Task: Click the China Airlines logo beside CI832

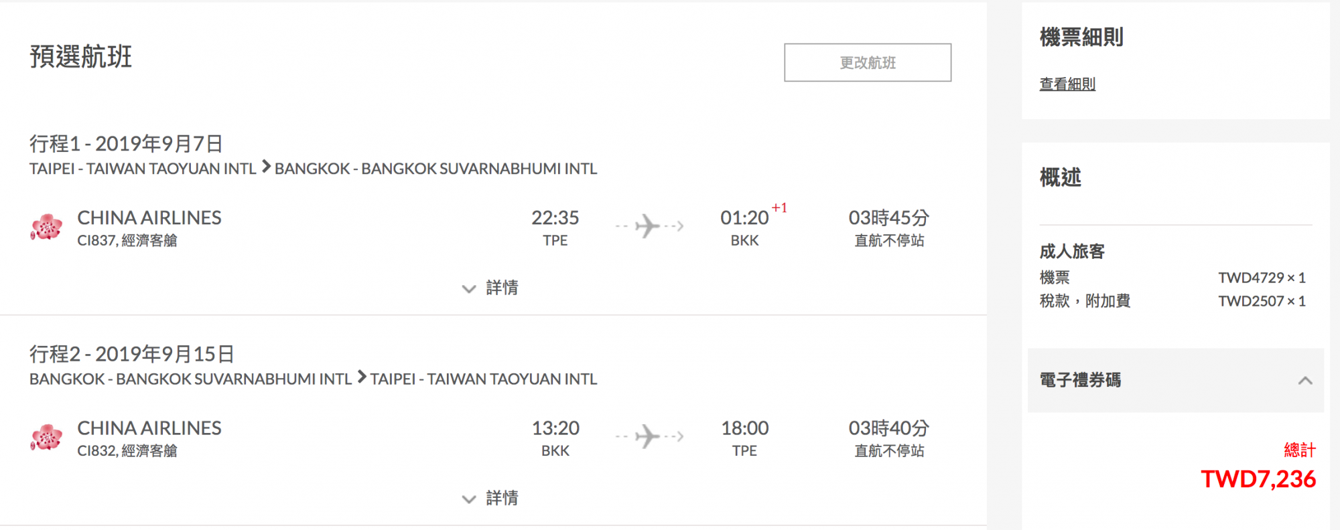Action: 46,437
